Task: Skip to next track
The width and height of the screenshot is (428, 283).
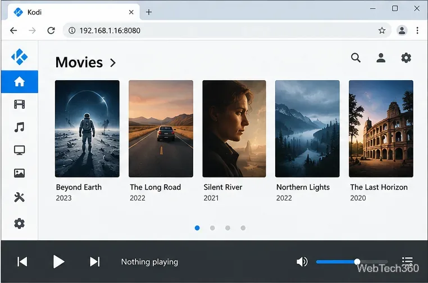Action: pos(95,262)
